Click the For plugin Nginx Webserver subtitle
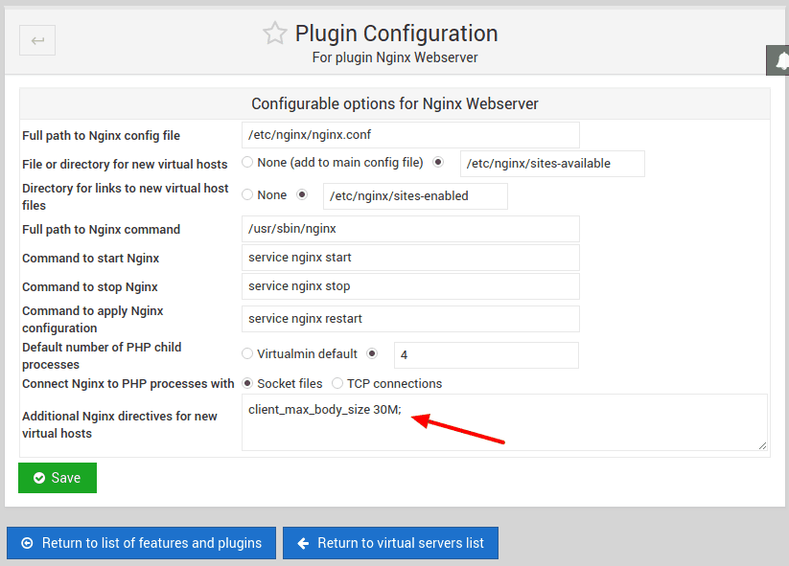The width and height of the screenshot is (789, 566). [x=395, y=57]
